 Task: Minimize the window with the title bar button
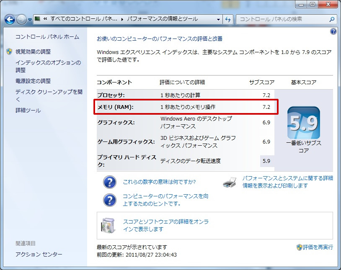coord(301,4)
